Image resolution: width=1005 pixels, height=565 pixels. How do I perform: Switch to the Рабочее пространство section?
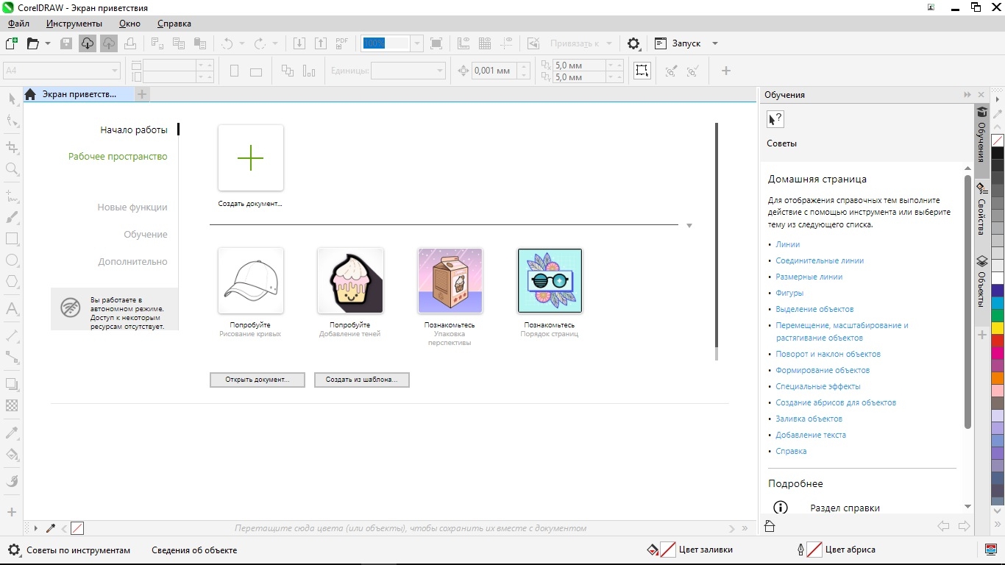[118, 157]
